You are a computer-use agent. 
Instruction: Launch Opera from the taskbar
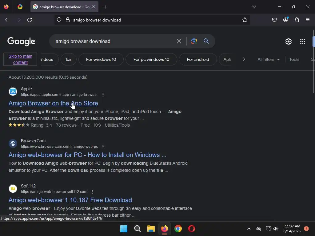(191, 229)
